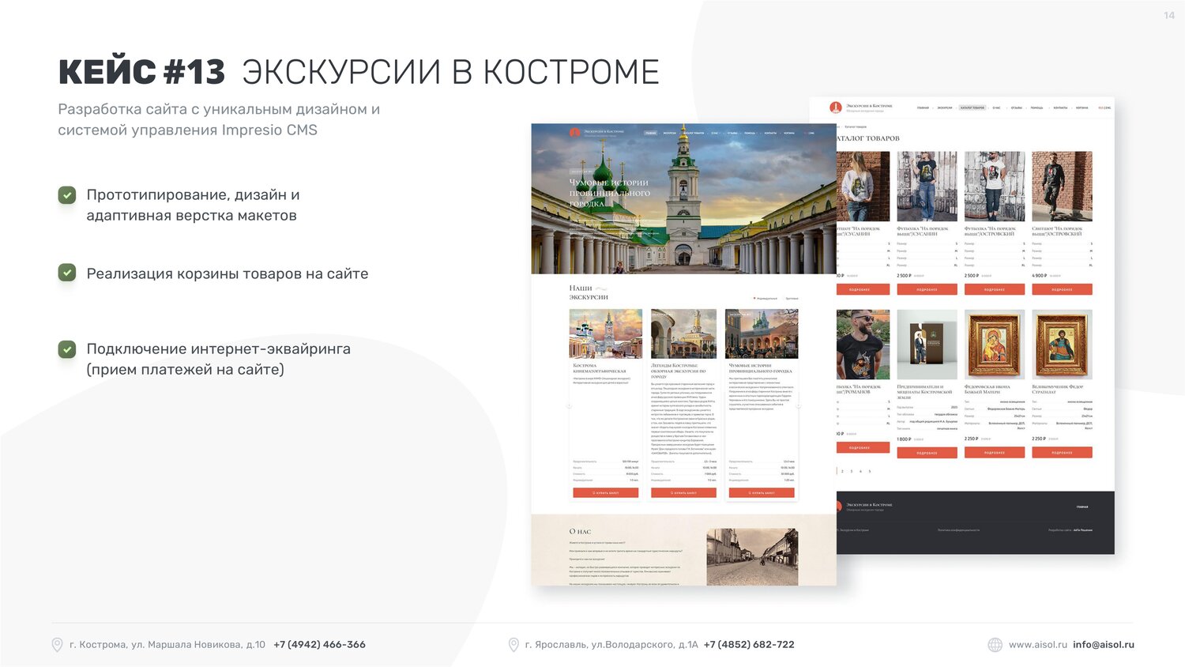Click 'Купить билет' under Легенды Костромы excursion
Image resolution: width=1185 pixels, height=667 pixels.
click(x=683, y=492)
